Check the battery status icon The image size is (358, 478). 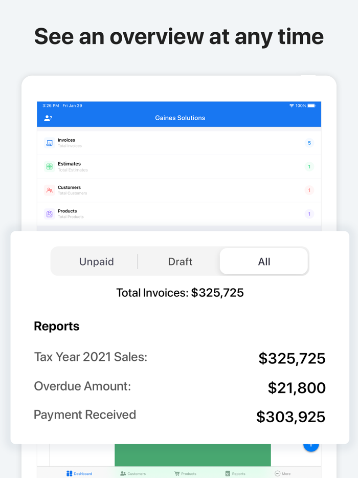point(311,105)
